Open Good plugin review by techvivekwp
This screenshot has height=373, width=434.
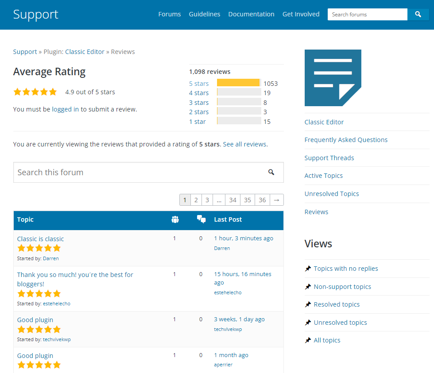pos(35,320)
